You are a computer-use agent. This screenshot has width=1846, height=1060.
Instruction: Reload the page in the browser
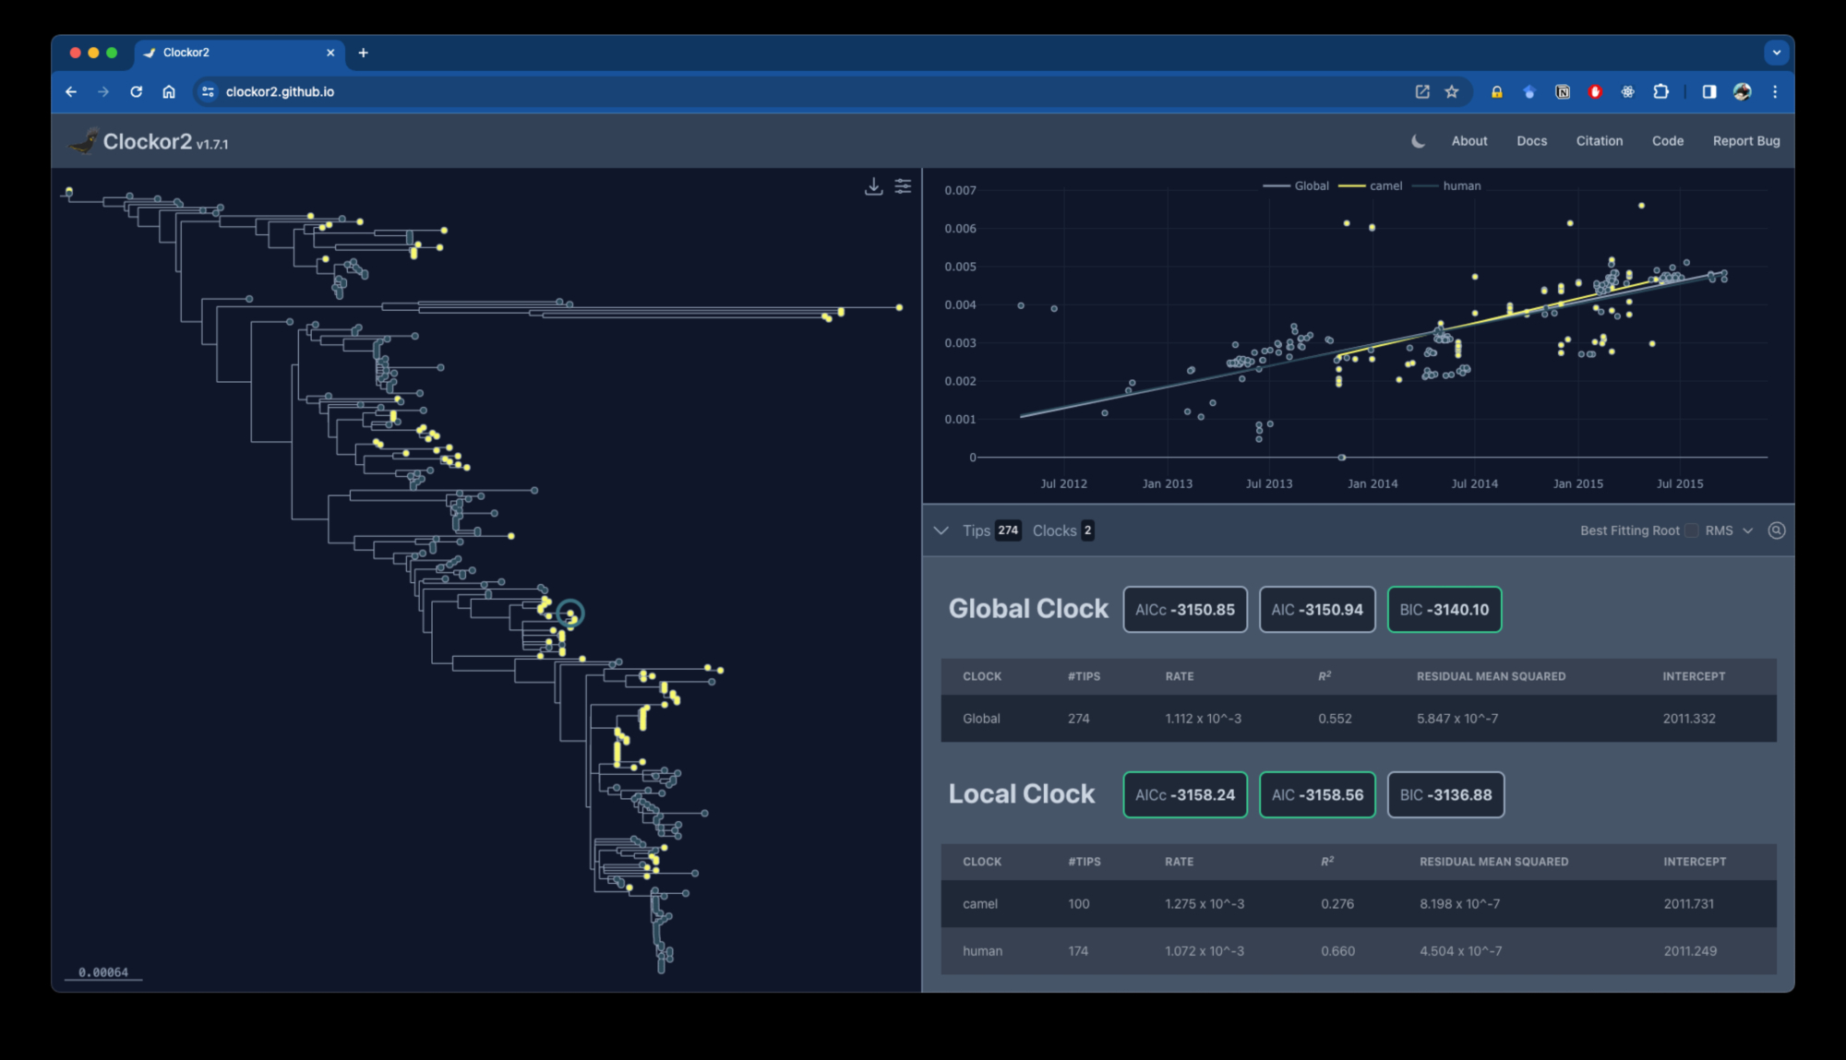[x=136, y=91]
